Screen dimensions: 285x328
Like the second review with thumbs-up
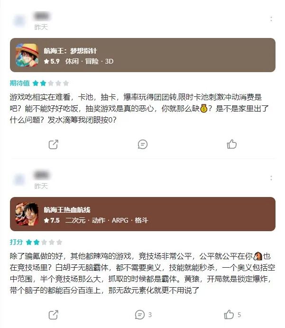229,314
